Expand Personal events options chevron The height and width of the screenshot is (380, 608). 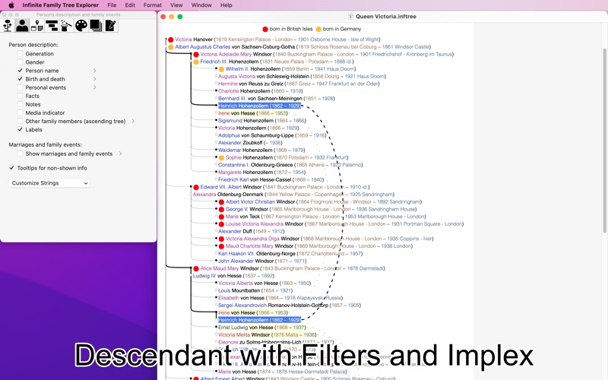94,87
